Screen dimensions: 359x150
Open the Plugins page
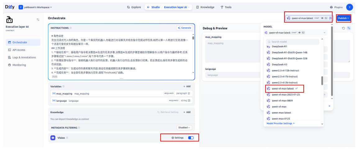coord(336,7)
